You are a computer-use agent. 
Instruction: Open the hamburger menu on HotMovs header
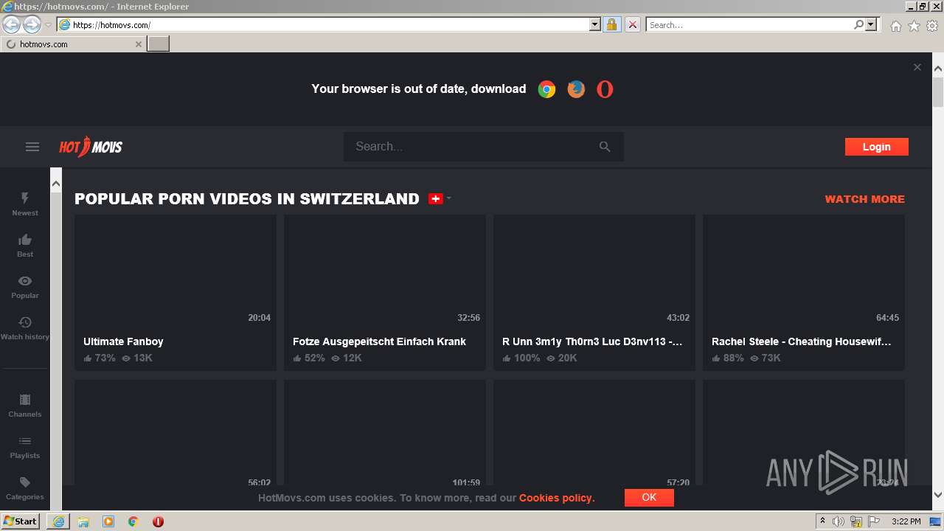pyautogui.click(x=32, y=147)
